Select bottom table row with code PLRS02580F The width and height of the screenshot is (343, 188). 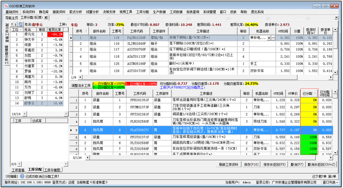point(205,121)
